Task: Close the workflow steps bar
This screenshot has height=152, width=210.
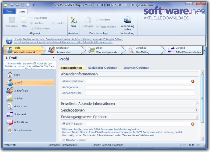Action: [x=204, y=50]
